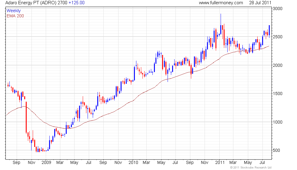Viewport: 297px width, 170px height.
Task: Click the 3000 price level on y-axis
Action: click(278, 8)
